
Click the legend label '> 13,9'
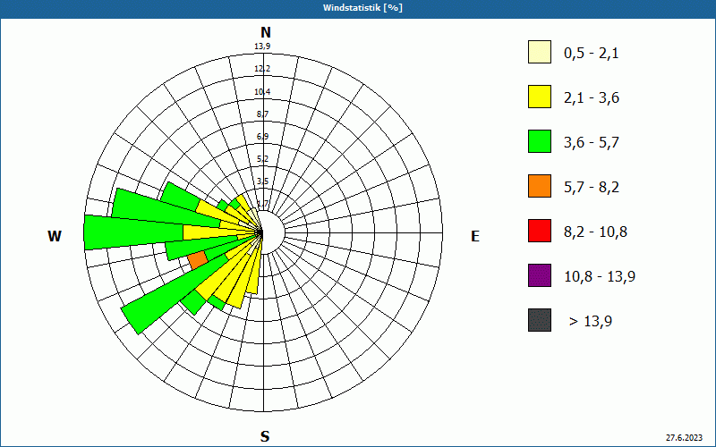coord(591,322)
